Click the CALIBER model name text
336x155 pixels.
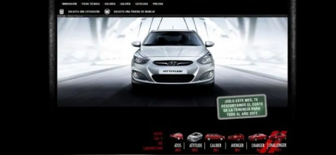click(215, 145)
